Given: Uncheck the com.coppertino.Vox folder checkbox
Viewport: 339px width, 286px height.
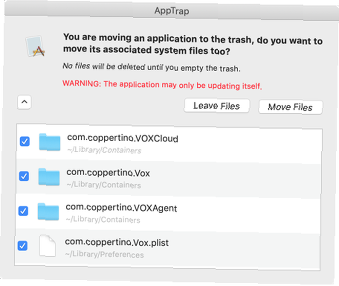Looking at the screenshot, I should [24, 176].
